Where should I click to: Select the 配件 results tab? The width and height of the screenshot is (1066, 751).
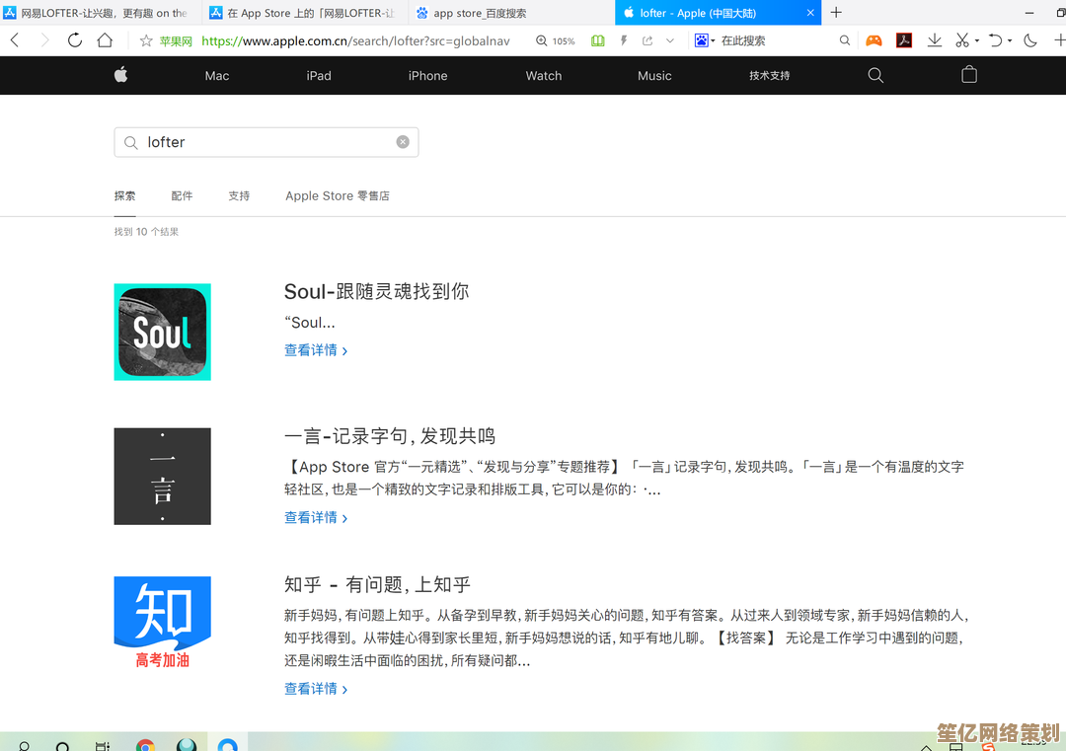tap(183, 195)
